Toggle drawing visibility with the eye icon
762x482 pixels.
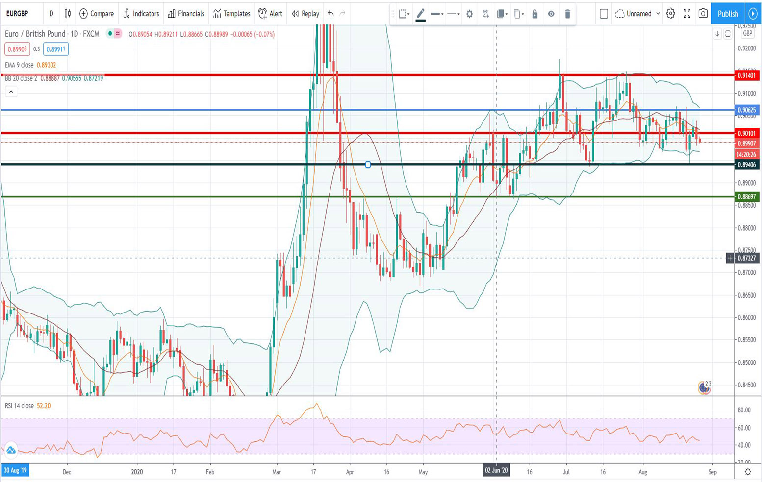point(551,14)
